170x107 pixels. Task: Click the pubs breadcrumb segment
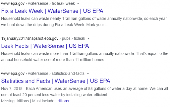click(66, 39)
